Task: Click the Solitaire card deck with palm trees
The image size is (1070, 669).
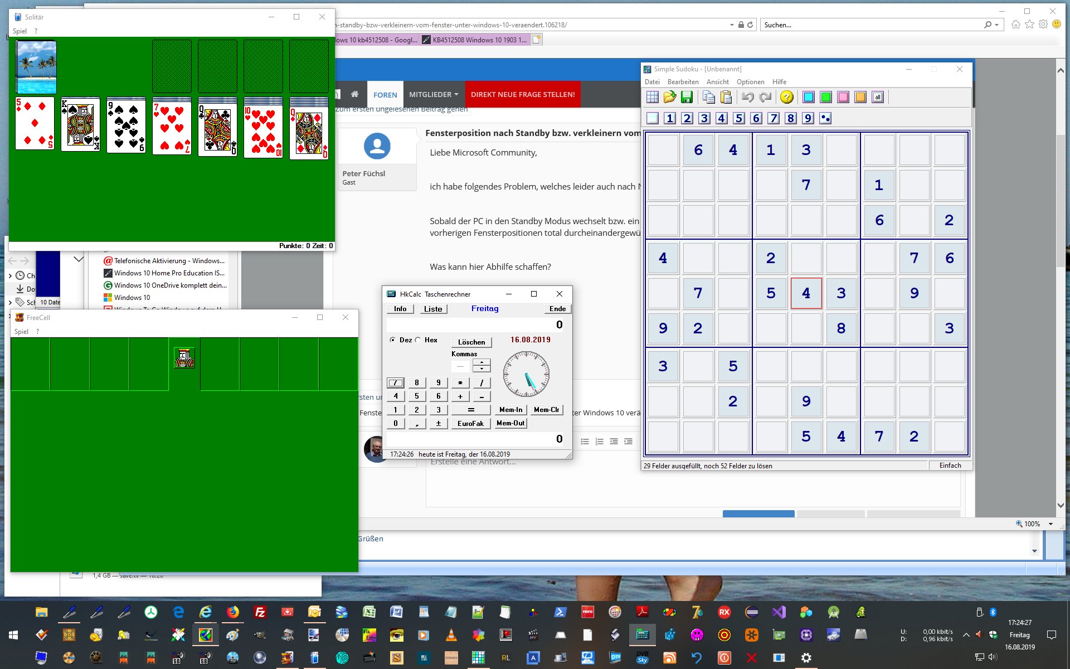Action: point(36,67)
